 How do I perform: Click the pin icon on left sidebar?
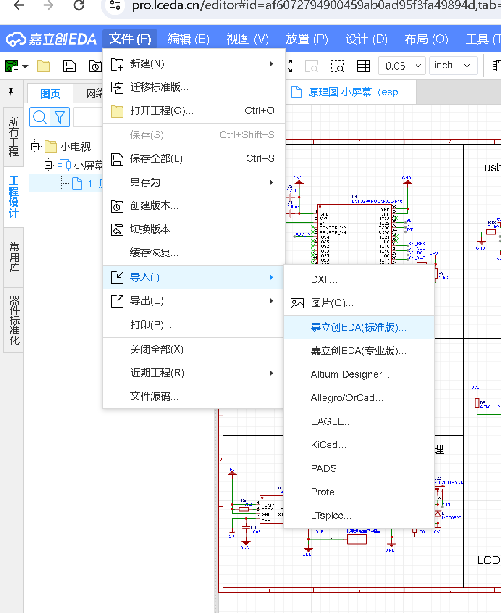click(x=11, y=92)
